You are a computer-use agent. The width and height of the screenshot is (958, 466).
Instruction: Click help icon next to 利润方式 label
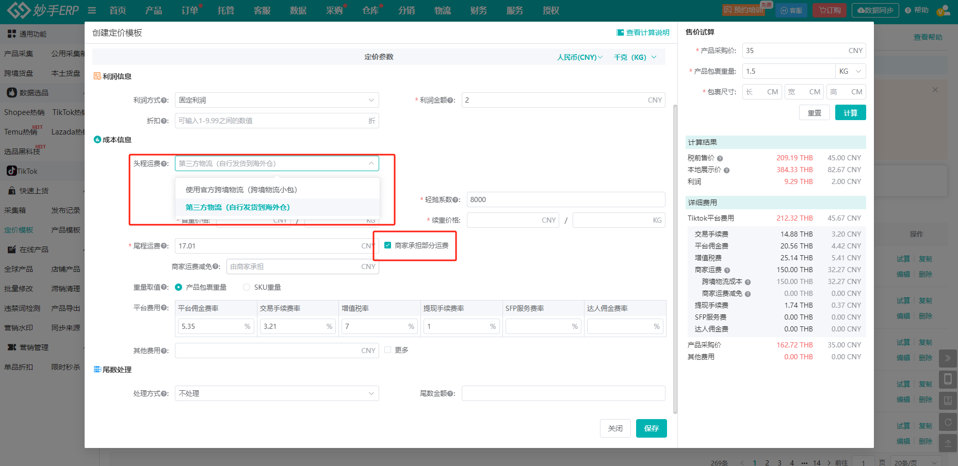point(164,101)
